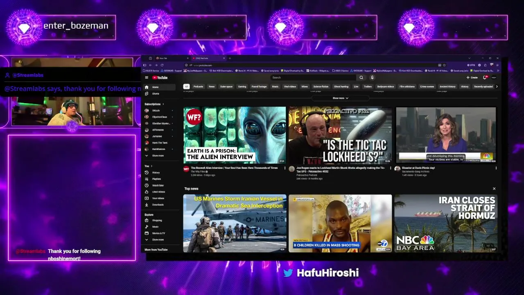Open the You section chevron

[151, 166]
